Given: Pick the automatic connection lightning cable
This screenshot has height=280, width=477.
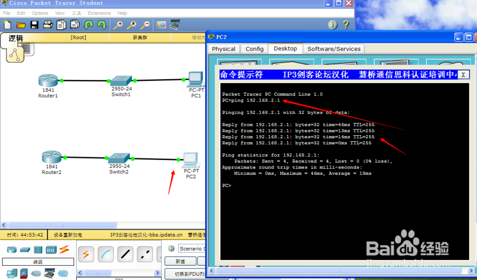Looking at the screenshot, I should click(x=86, y=254).
